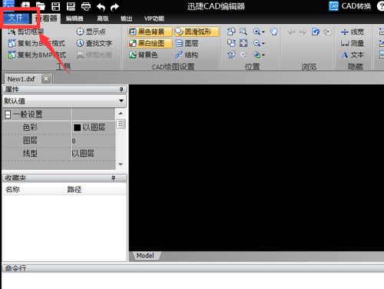Screen dimensions: 384x289
Task: Switch to the 编辑器 editor tab
Action: click(x=74, y=18)
